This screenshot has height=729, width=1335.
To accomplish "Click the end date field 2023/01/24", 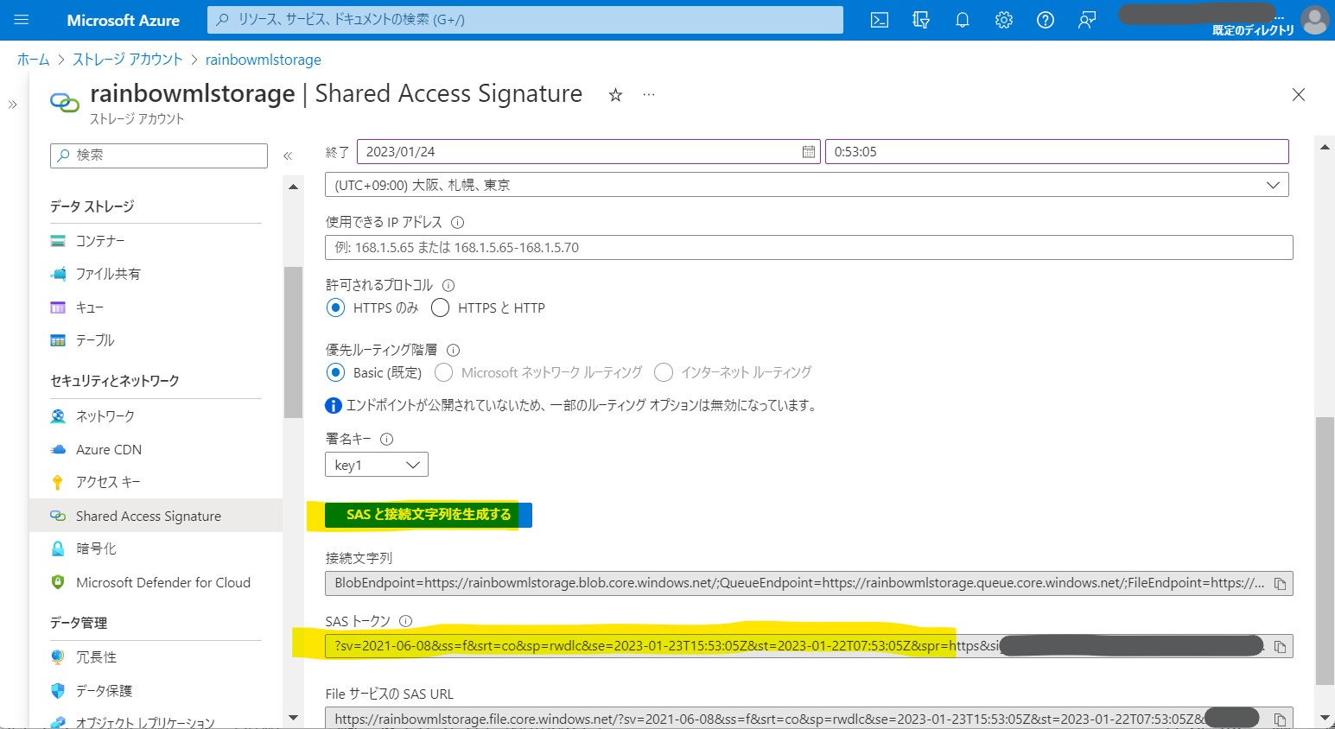I will tap(588, 152).
